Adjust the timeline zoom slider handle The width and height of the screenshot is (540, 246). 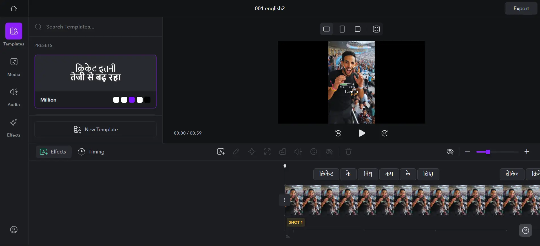pyautogui.click(x=488, y=152)
